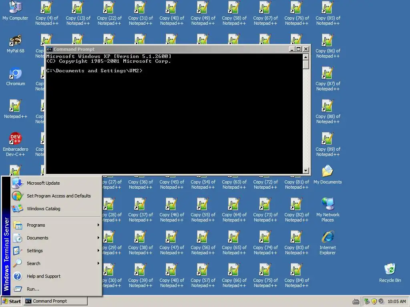The image size is (410, 307).
Task: Select Copy (13) of Notepad++ shortcut
Action: click(78, 14)
